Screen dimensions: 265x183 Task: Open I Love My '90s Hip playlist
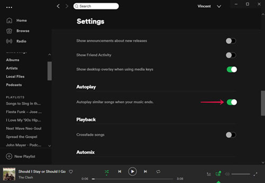(24, 120)
